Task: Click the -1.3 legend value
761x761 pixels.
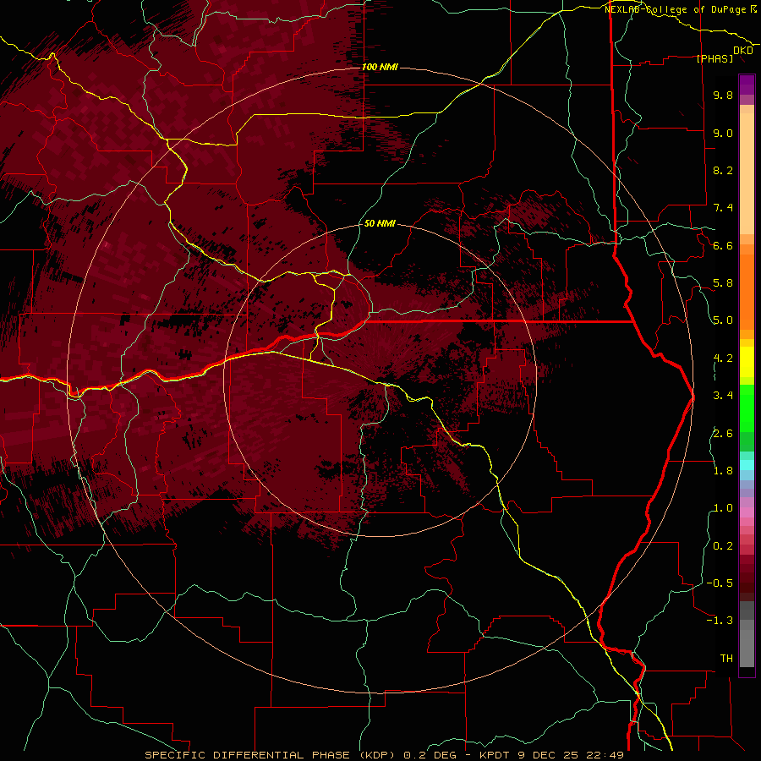Action: (720, 621)
